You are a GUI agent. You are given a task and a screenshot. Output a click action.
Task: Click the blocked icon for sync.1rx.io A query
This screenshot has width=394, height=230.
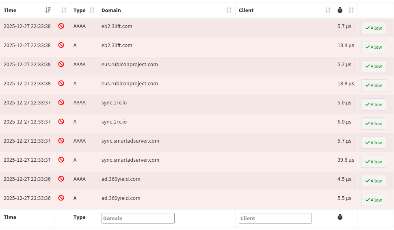(x=61, y=122)
